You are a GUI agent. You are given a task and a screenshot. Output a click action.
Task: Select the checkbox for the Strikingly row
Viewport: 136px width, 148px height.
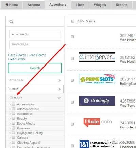[x=72, y=102]
